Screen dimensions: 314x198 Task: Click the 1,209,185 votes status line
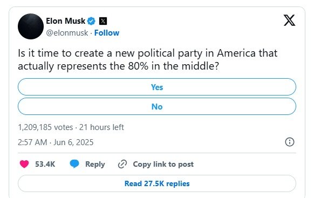click(x=71, y=127)
